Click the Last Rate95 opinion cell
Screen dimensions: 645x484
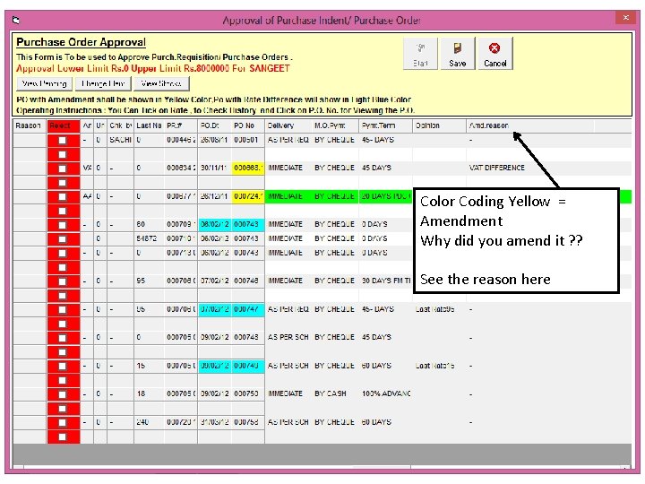439,309
